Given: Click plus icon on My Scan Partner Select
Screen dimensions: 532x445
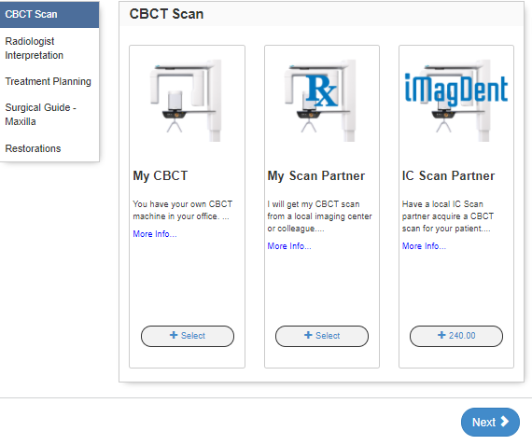Looking at the screenshot, I should (x=308, y=335).
